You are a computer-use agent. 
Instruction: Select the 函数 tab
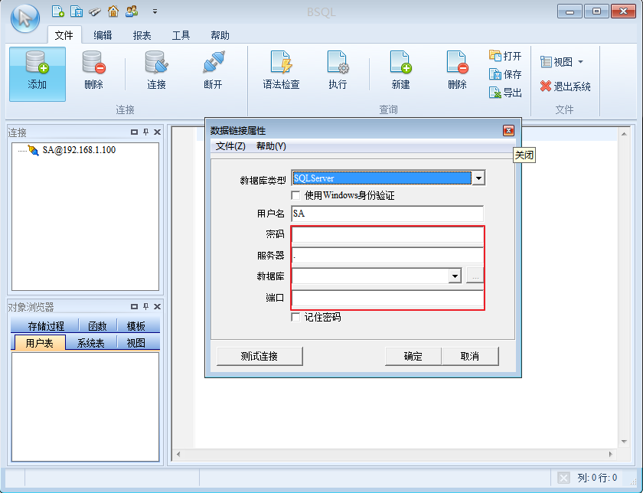click(x=98, y=326)
